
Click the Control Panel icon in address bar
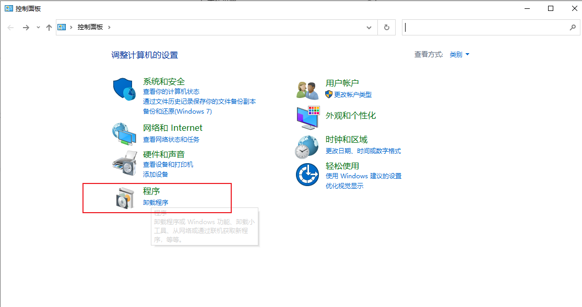62,27
